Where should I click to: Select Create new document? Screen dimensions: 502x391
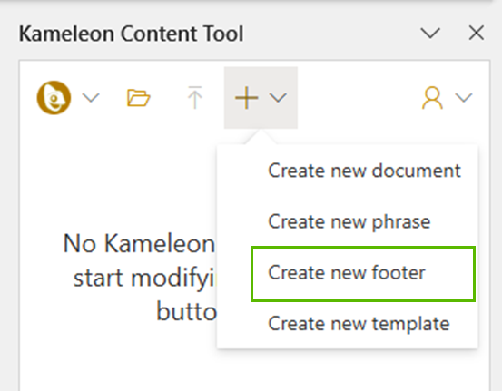(364, 171)
